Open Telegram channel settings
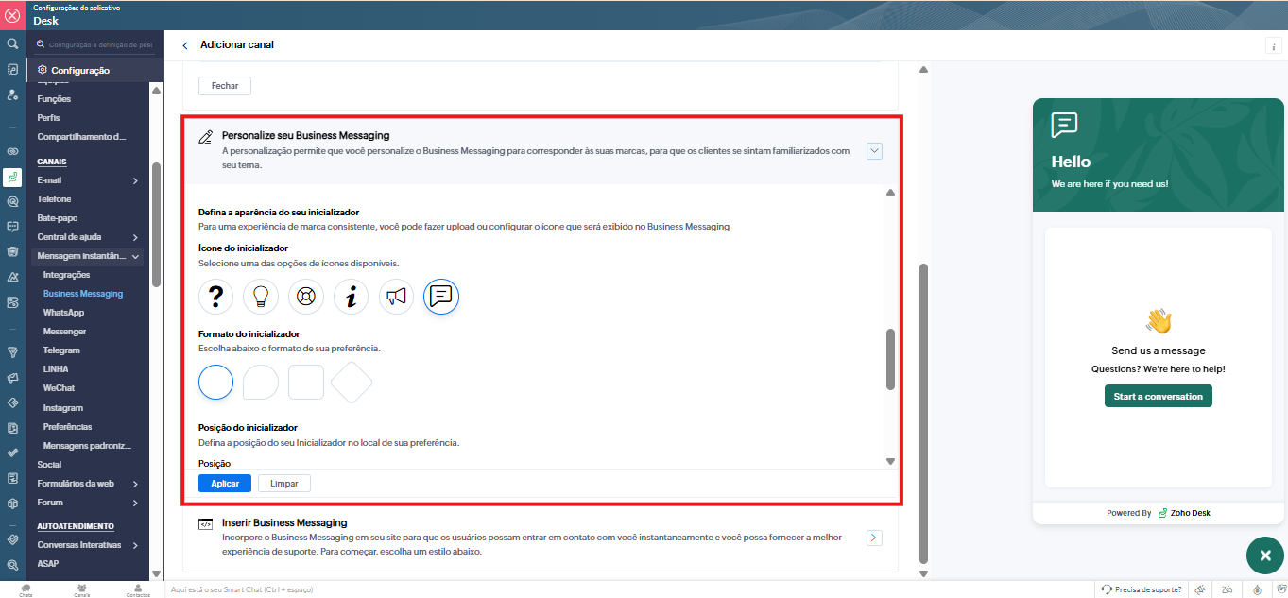The image size is (1288, 598). pos(61,350)
